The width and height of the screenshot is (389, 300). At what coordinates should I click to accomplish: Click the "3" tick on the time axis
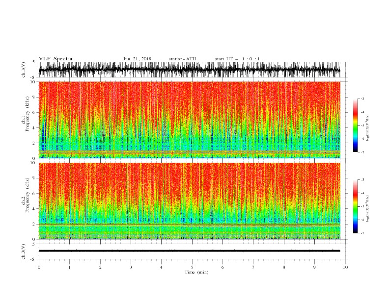point(131,267)
